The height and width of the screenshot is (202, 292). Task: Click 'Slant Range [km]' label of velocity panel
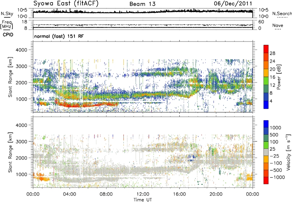(10, 152)
